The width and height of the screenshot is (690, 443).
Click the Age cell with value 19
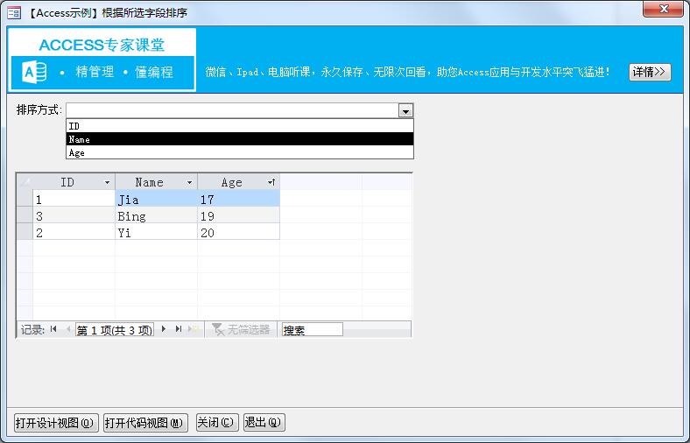[238, 216]
